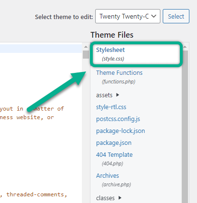
Task: Click the code editor scrollbar thumb
Action: tap(86, 55)
